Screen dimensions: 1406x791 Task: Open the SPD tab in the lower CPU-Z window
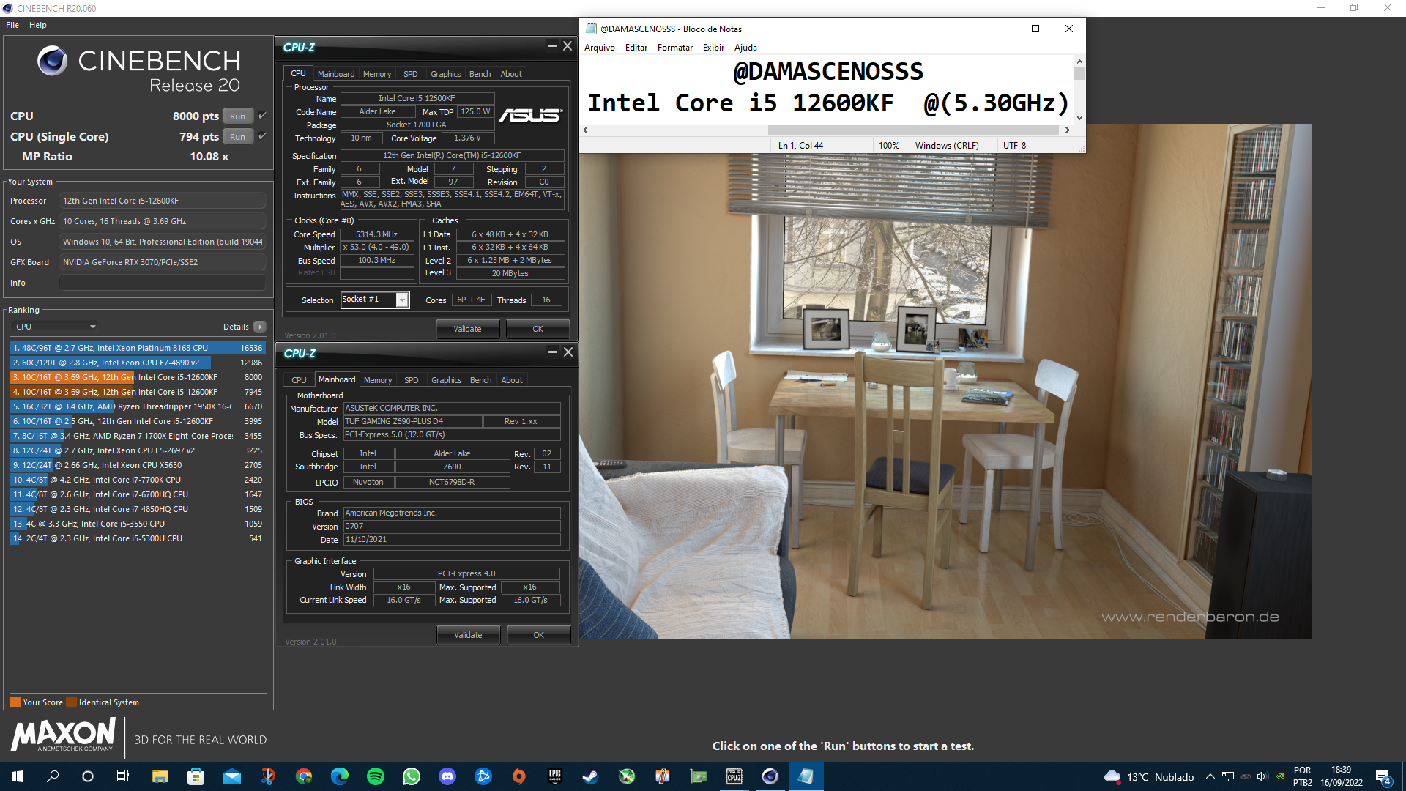[412, 380]
